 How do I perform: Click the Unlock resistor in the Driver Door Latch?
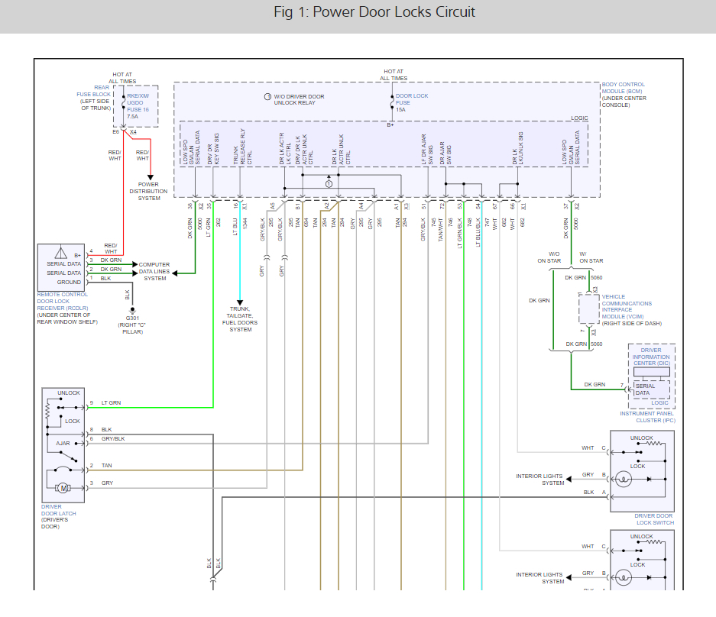click(x=48, y=411)
